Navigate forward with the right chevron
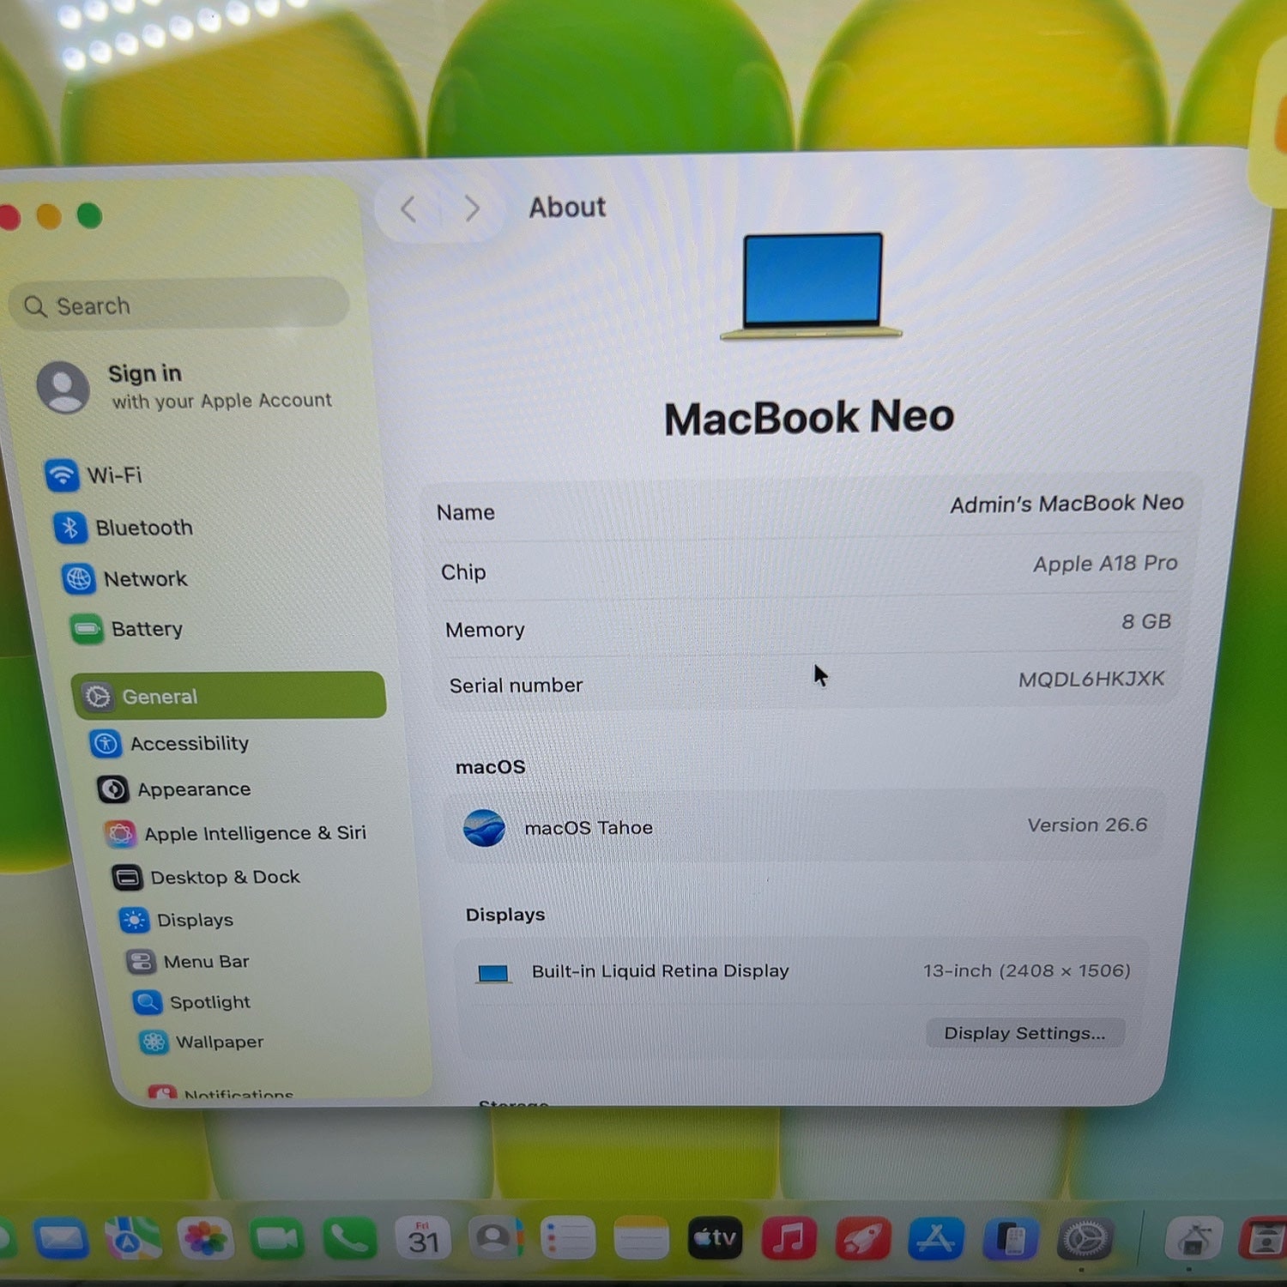Viewport: 1287px width, 1287px height. click(471, 208)
